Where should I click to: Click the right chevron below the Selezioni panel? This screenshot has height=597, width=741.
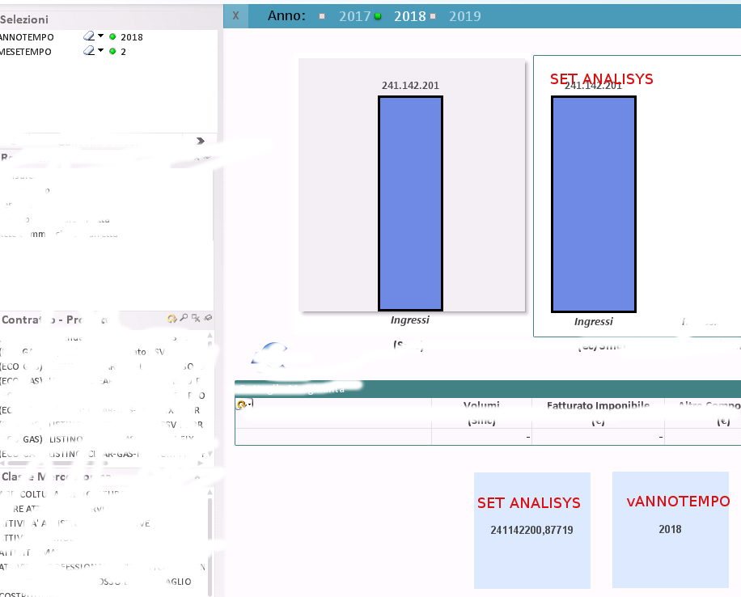[201, 141]
